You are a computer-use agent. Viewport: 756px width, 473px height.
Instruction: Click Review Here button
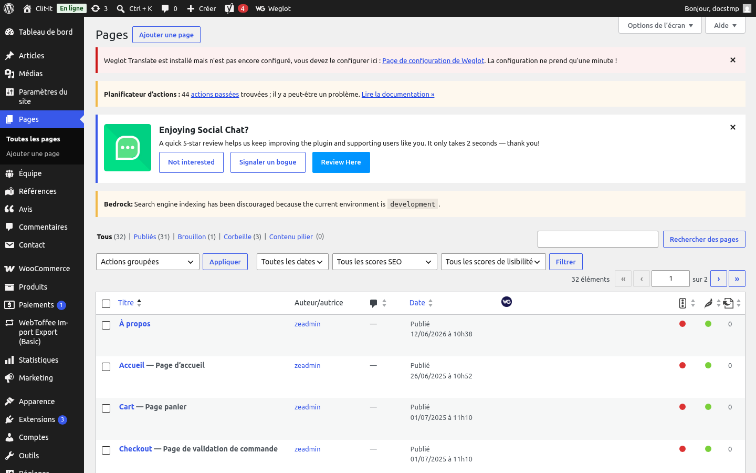click(341, 162)
